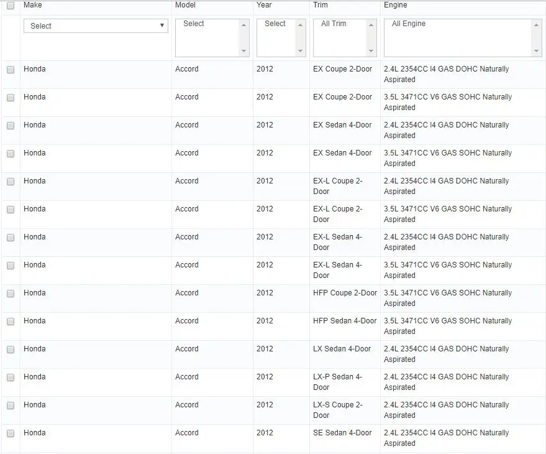The width and height of the screenshot is (546, 454).
Task: Click the Year filter list box
Action: [281, 38]
